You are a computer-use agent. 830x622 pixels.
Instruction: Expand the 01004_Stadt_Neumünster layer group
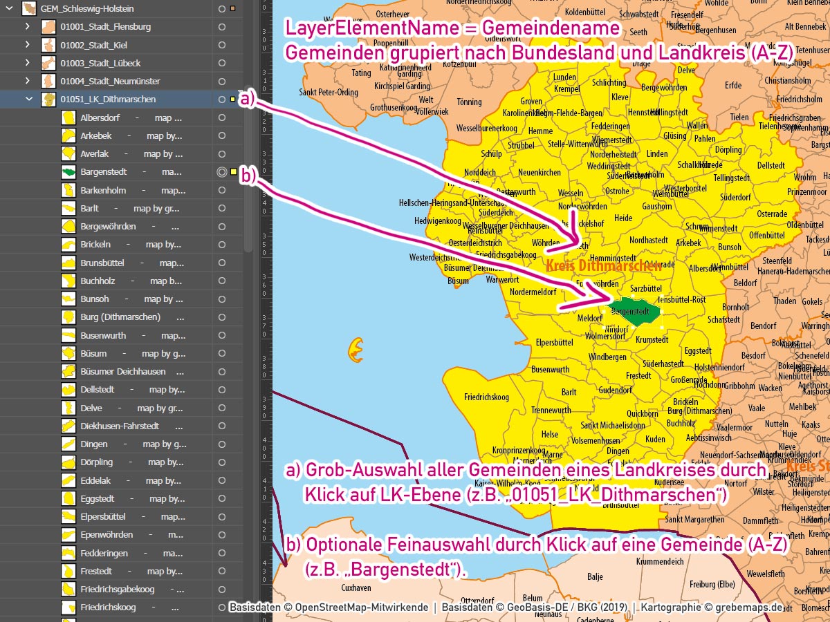click(x=28, y=82)
